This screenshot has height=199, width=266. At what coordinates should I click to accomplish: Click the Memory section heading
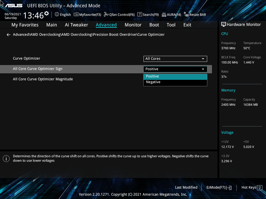pyautogui.click(x=228, y=90)
